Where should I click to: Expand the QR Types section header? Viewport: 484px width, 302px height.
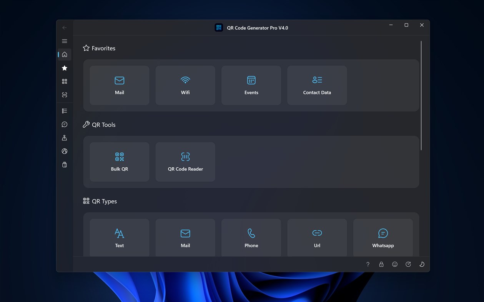pos(100,201)
